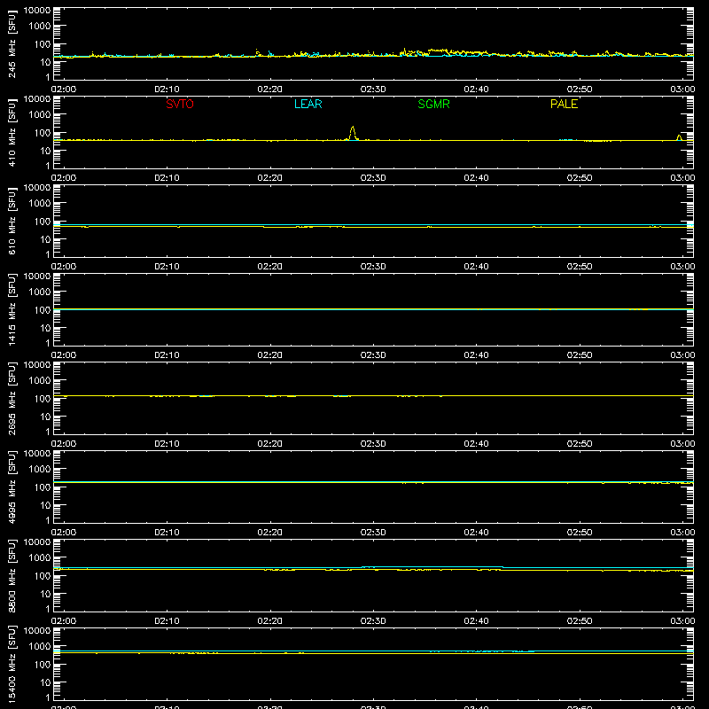Click the 15400 MHz [SFU] axis title
Screen dimensions: 709x709
[x=12, y=664]
